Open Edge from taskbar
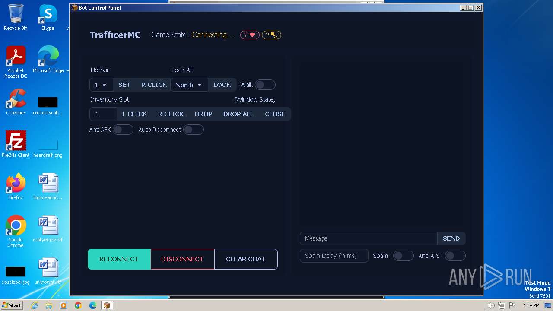Viewport: 553px width, 311px height. point(93,305)
